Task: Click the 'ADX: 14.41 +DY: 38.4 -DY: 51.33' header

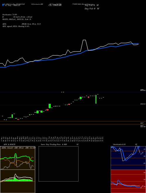Action: click(18, 148)
